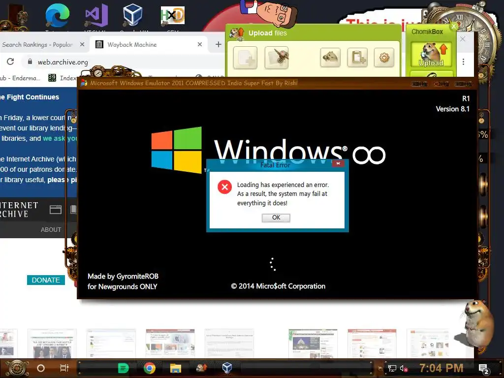504x378 pixels.
Task: Open ChomikBox settings gear
Action: pos(384,58)
